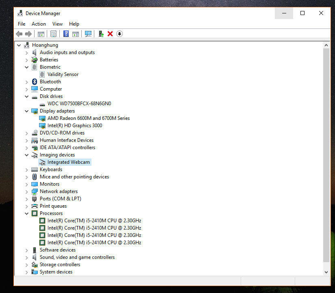Click Update driver software toolbar icon
Viewport: 335px width, 293px height.
click(101, 34)
